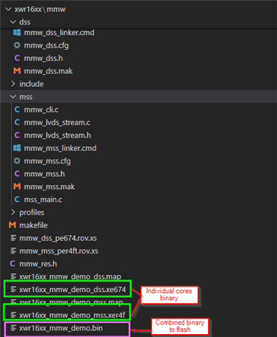The height and width of the screenshot is (337, 277).
Task: Open mmw_mss_per4ft.rov.xs file
Action: coord(58,251)
